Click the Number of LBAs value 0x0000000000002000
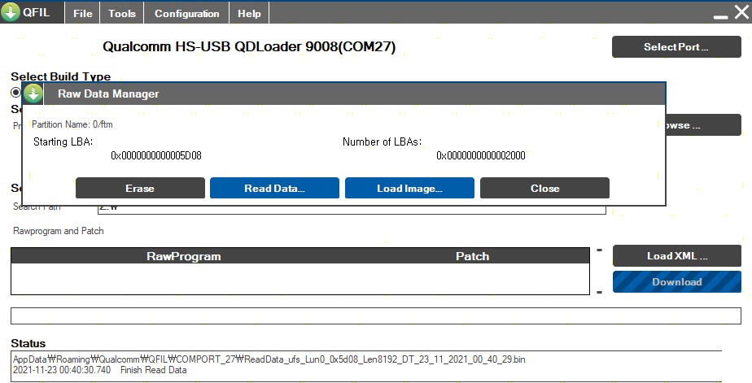The image size is (752, 383). point(481,155)
